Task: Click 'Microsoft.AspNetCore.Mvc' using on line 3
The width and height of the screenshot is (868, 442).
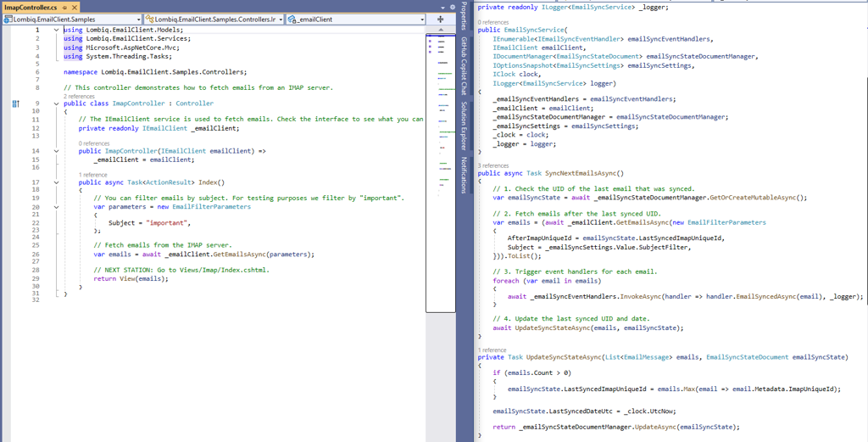Action: pos(131,48)
